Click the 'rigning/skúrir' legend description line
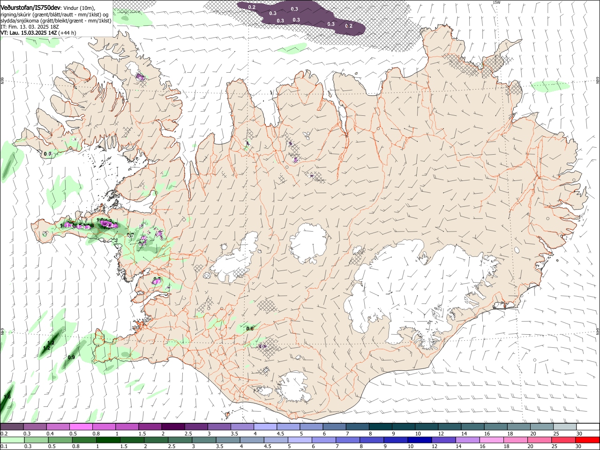 [x=54, y=15]
